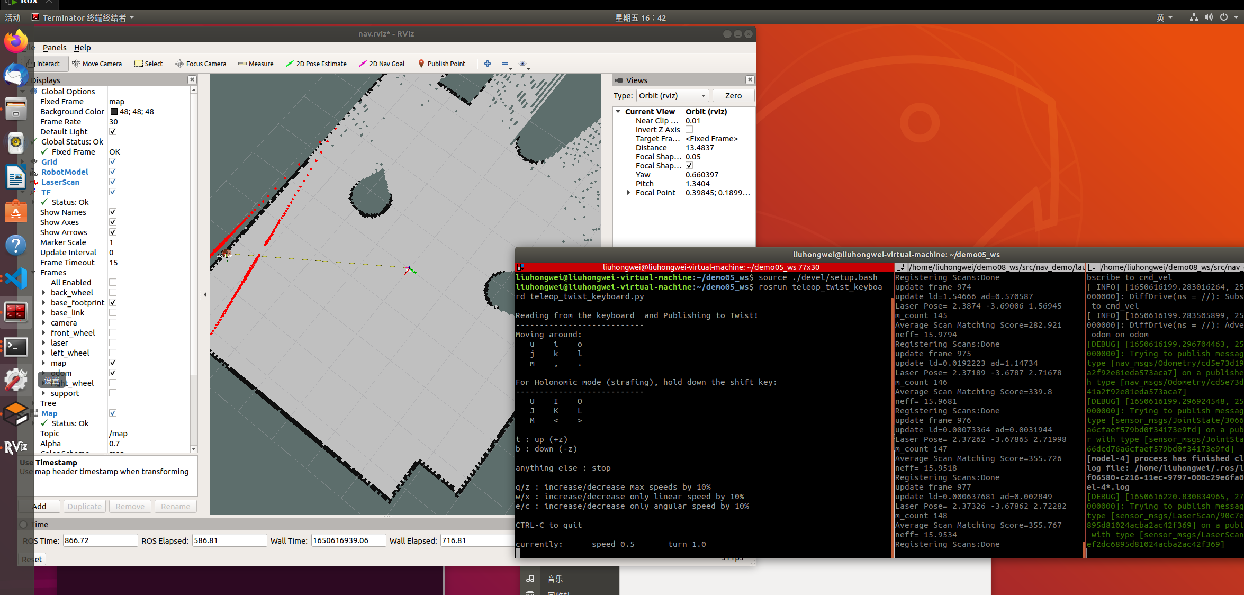This screenshot has width=1244, height=595.
Task: Select the Measure tool
Action: click(256, 64)
